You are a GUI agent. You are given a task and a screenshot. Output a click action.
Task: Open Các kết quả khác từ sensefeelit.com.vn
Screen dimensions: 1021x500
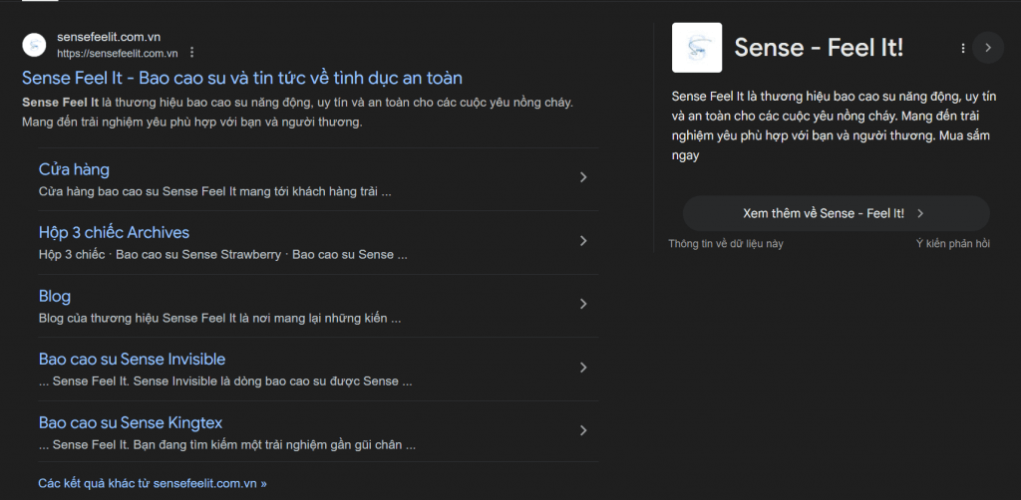point(153,484)
